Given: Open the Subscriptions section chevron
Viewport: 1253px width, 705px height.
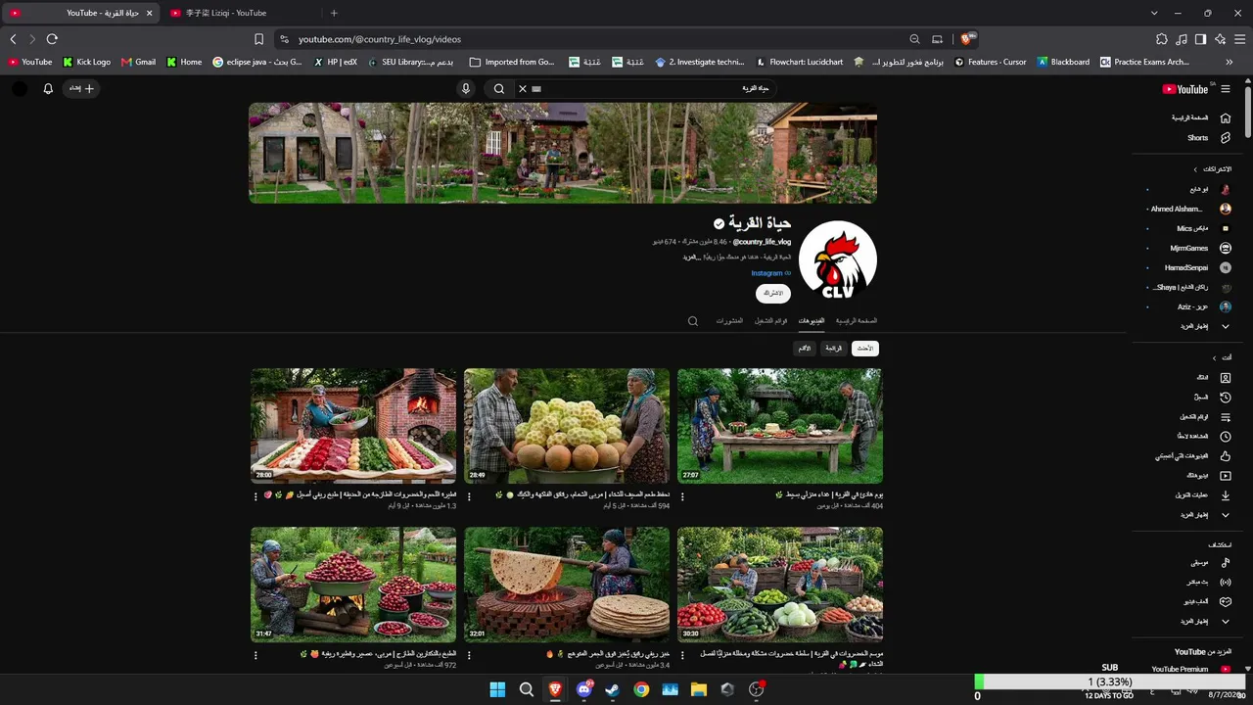Looking at the screenshot, I should coord(1194,169).
